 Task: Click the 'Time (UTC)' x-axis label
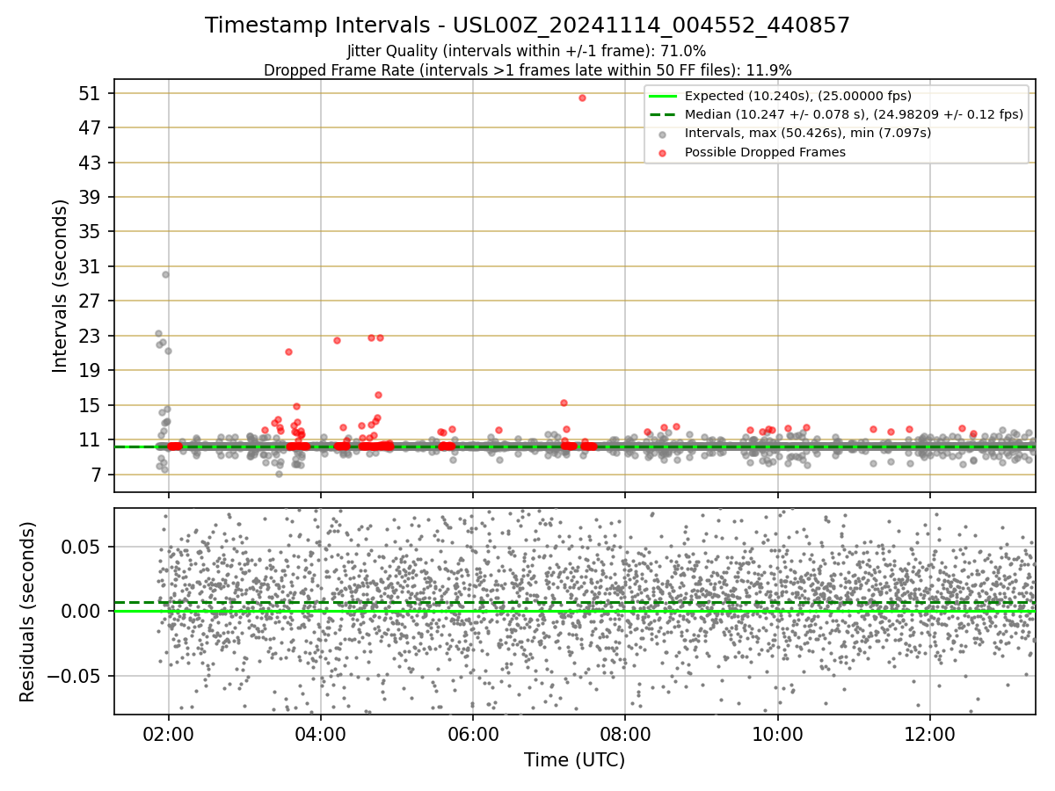(575, 760)
